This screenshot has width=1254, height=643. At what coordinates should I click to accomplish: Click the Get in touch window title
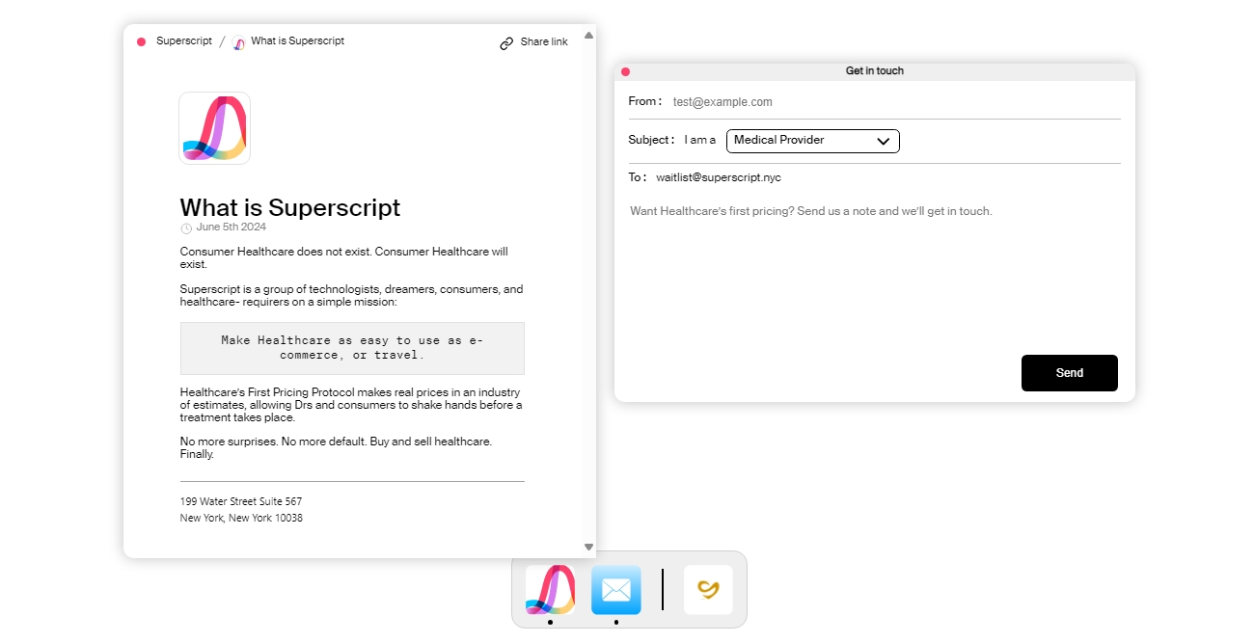[875, 71]
